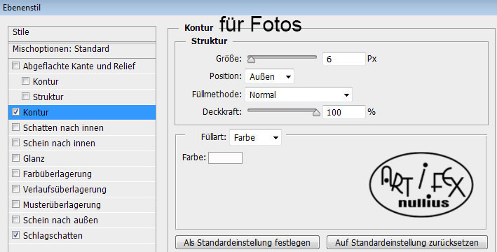The width and height of the screenshot is (497, 252).
Task: Open the Position dropdown set to Außen
Action: click(269, 76)
